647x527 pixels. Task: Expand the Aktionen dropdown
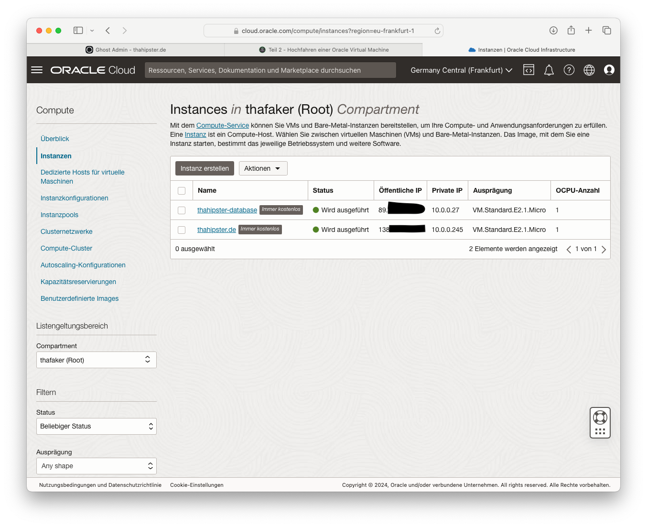coord(263,168)
